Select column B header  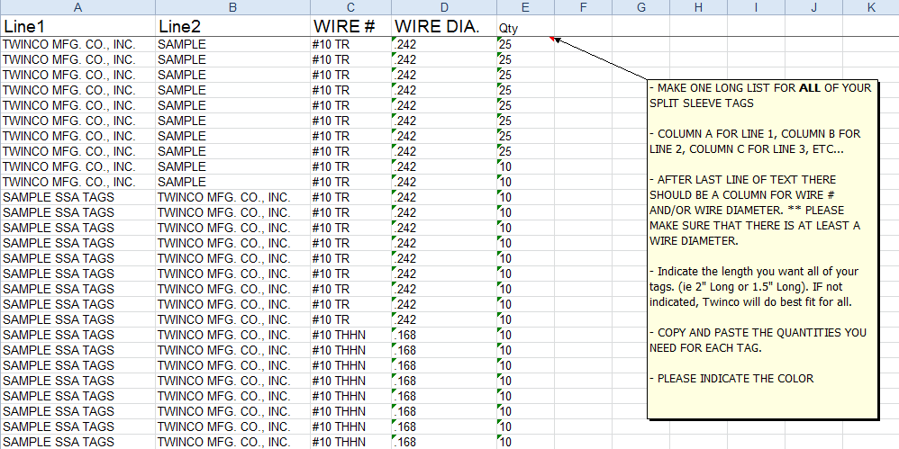(x=232, y=7)
